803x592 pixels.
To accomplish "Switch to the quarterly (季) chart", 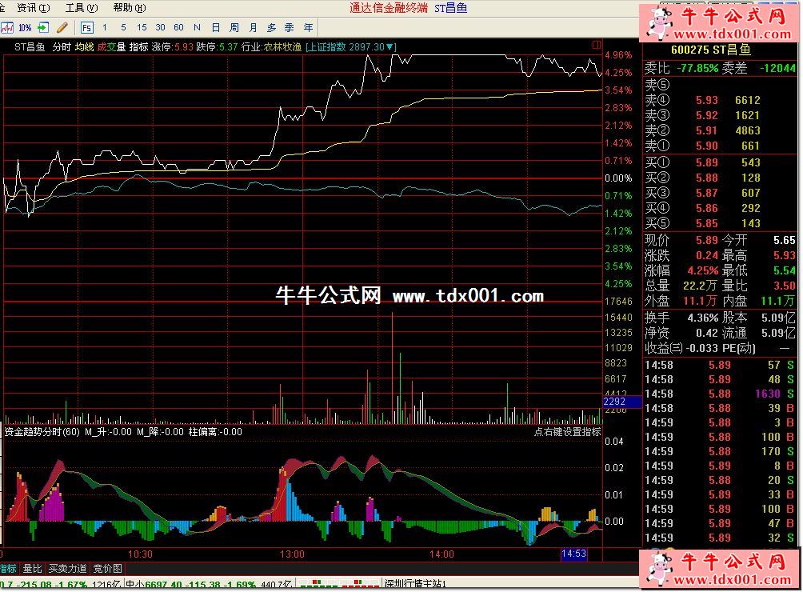I will tap(290, 28).
